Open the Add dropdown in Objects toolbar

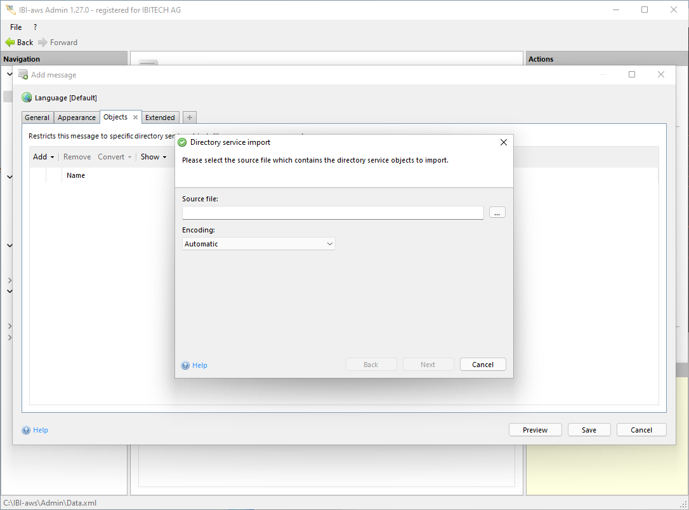click(43, 157)
